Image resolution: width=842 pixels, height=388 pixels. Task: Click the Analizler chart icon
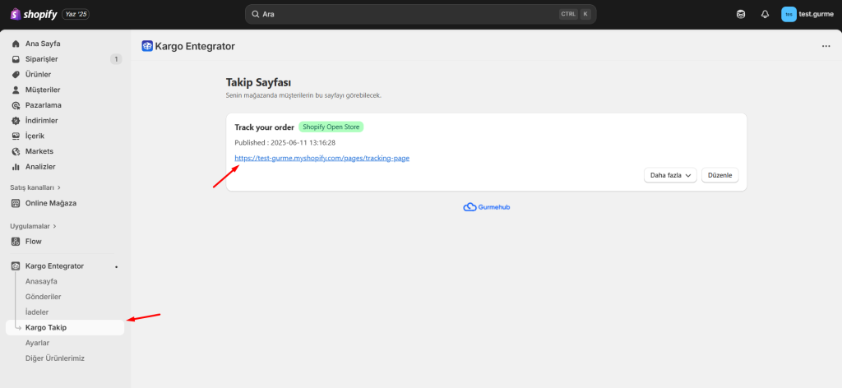16,167
